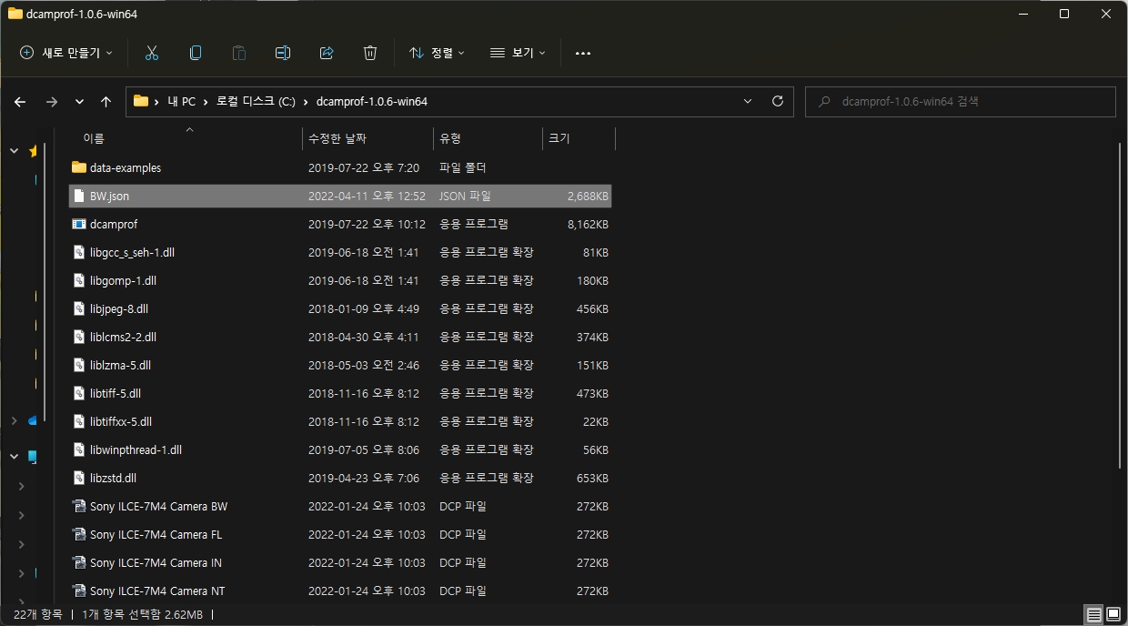1128x626 pixels.
Task: Click the data-examples folder icon
Action: tap(78, 167)
